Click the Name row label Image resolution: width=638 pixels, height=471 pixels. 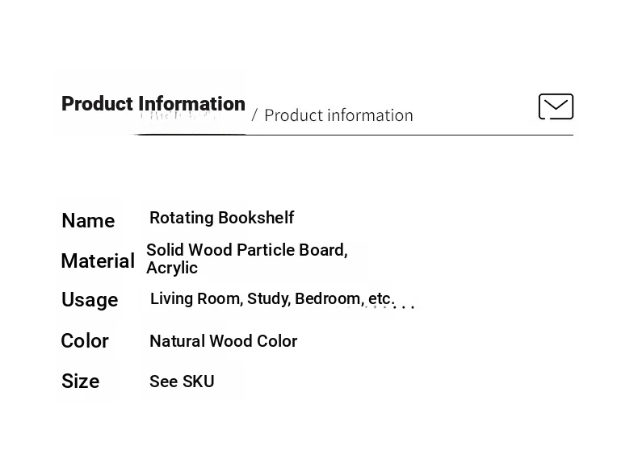[88, 220]
